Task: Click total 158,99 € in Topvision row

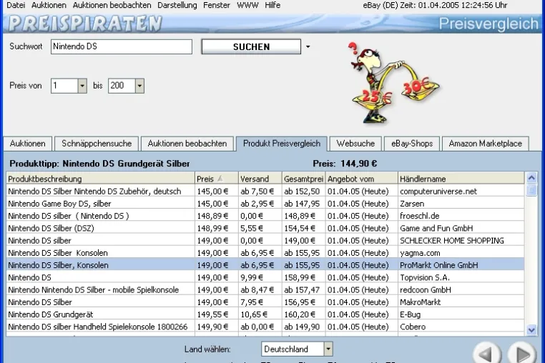Action: pos(300,277)
